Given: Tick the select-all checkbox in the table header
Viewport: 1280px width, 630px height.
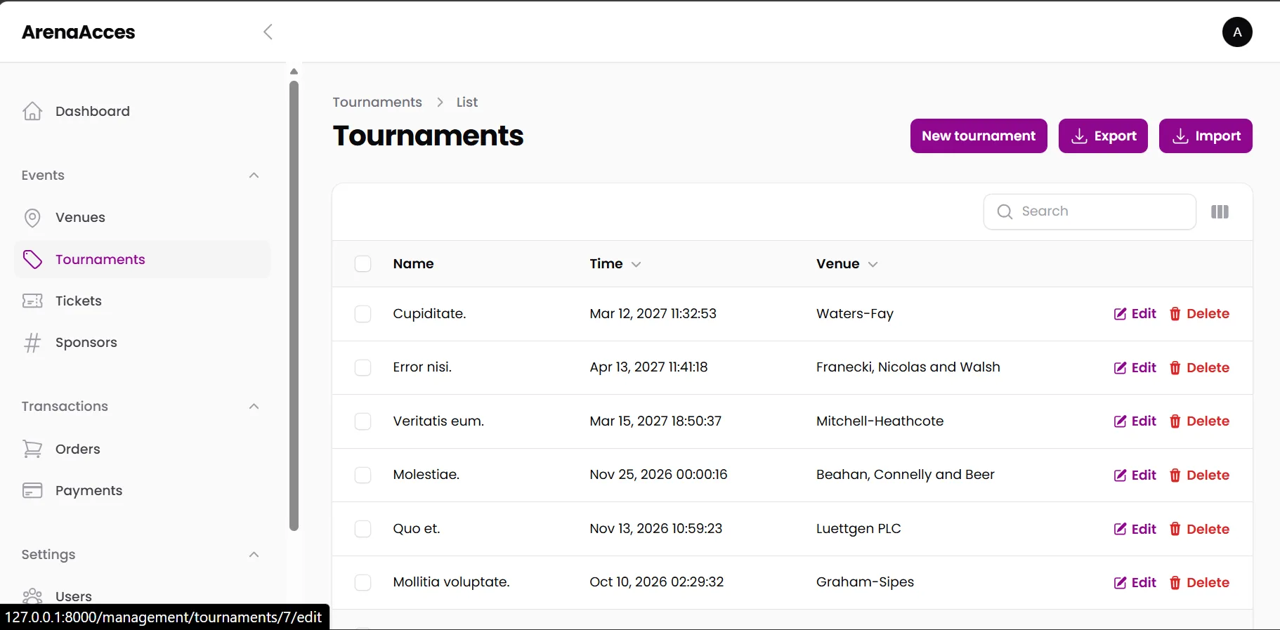Looking at the screenshot, I should click(x=363, y=264).
